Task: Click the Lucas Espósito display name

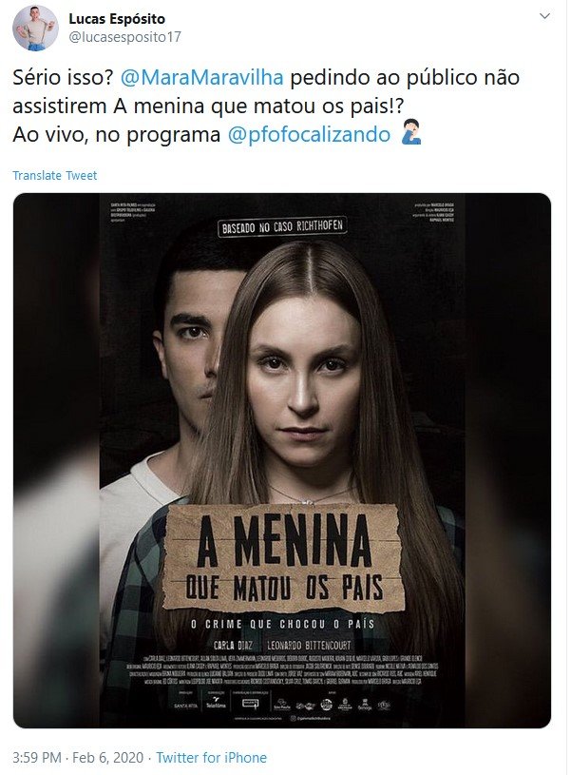Action: click(117, 19)
